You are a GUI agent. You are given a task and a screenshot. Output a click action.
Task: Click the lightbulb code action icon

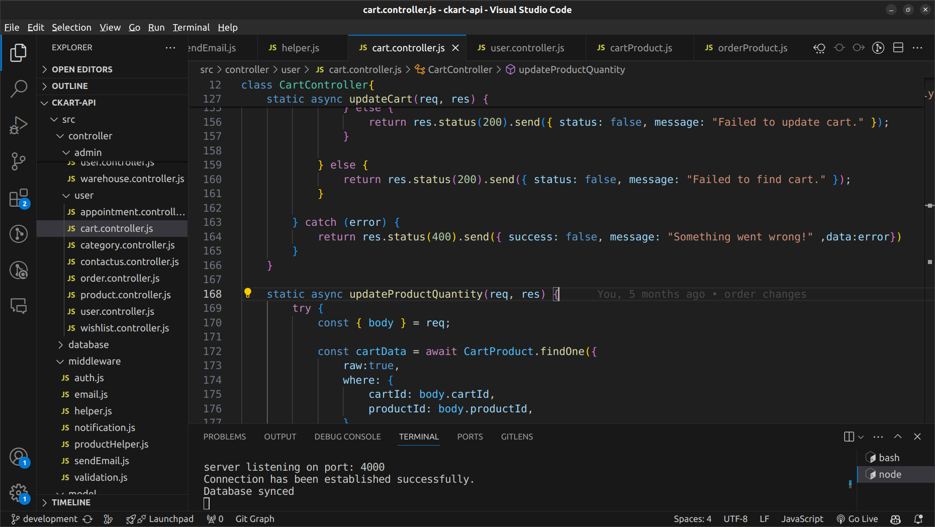(247, 293)
